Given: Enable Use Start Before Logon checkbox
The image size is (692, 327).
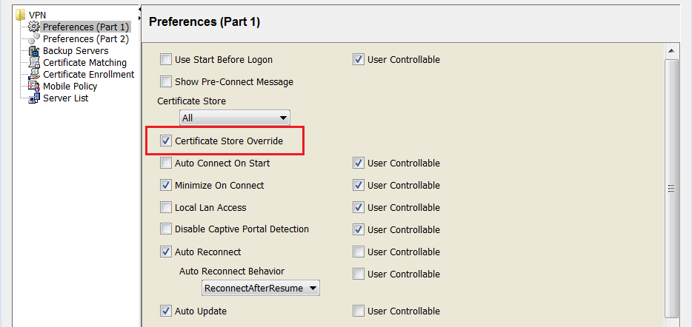Looking at the screenshot, I should tap(166, 59).
